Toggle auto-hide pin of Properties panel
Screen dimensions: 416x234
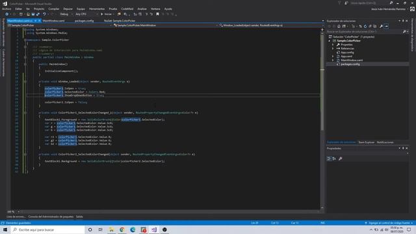coord(403,148)
